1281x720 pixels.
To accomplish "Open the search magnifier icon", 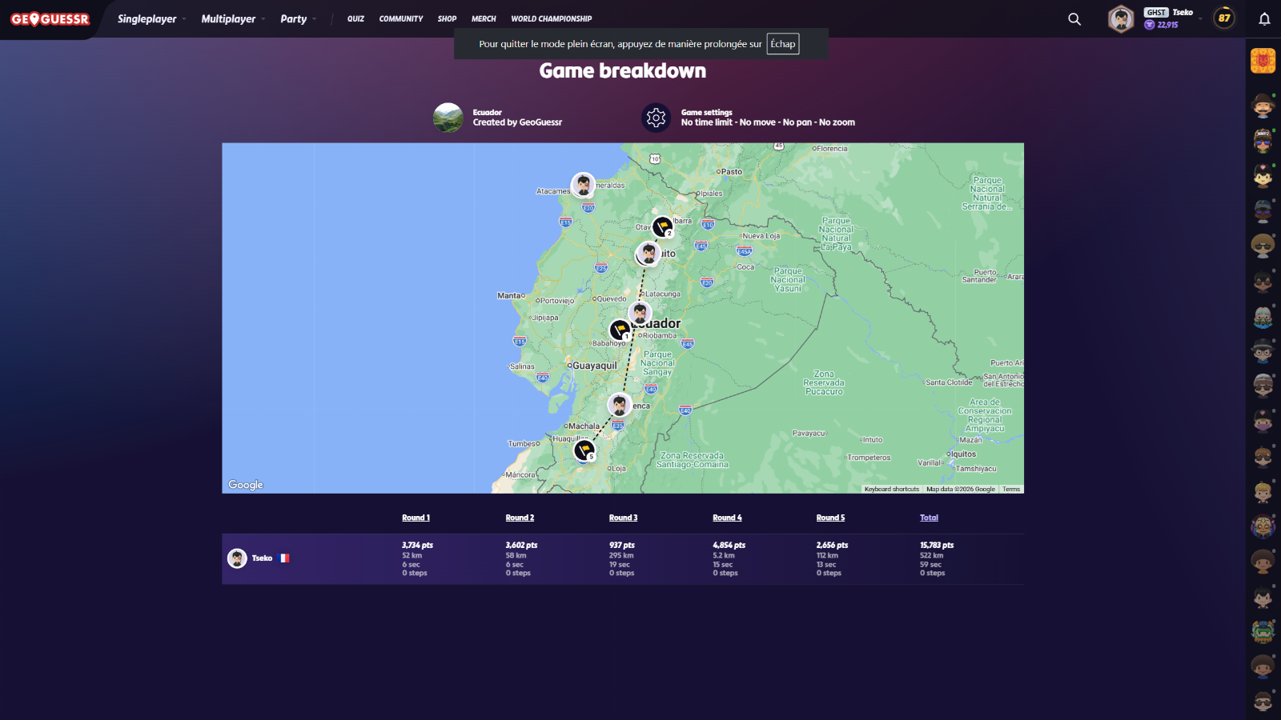I will tap(1074, 19).
